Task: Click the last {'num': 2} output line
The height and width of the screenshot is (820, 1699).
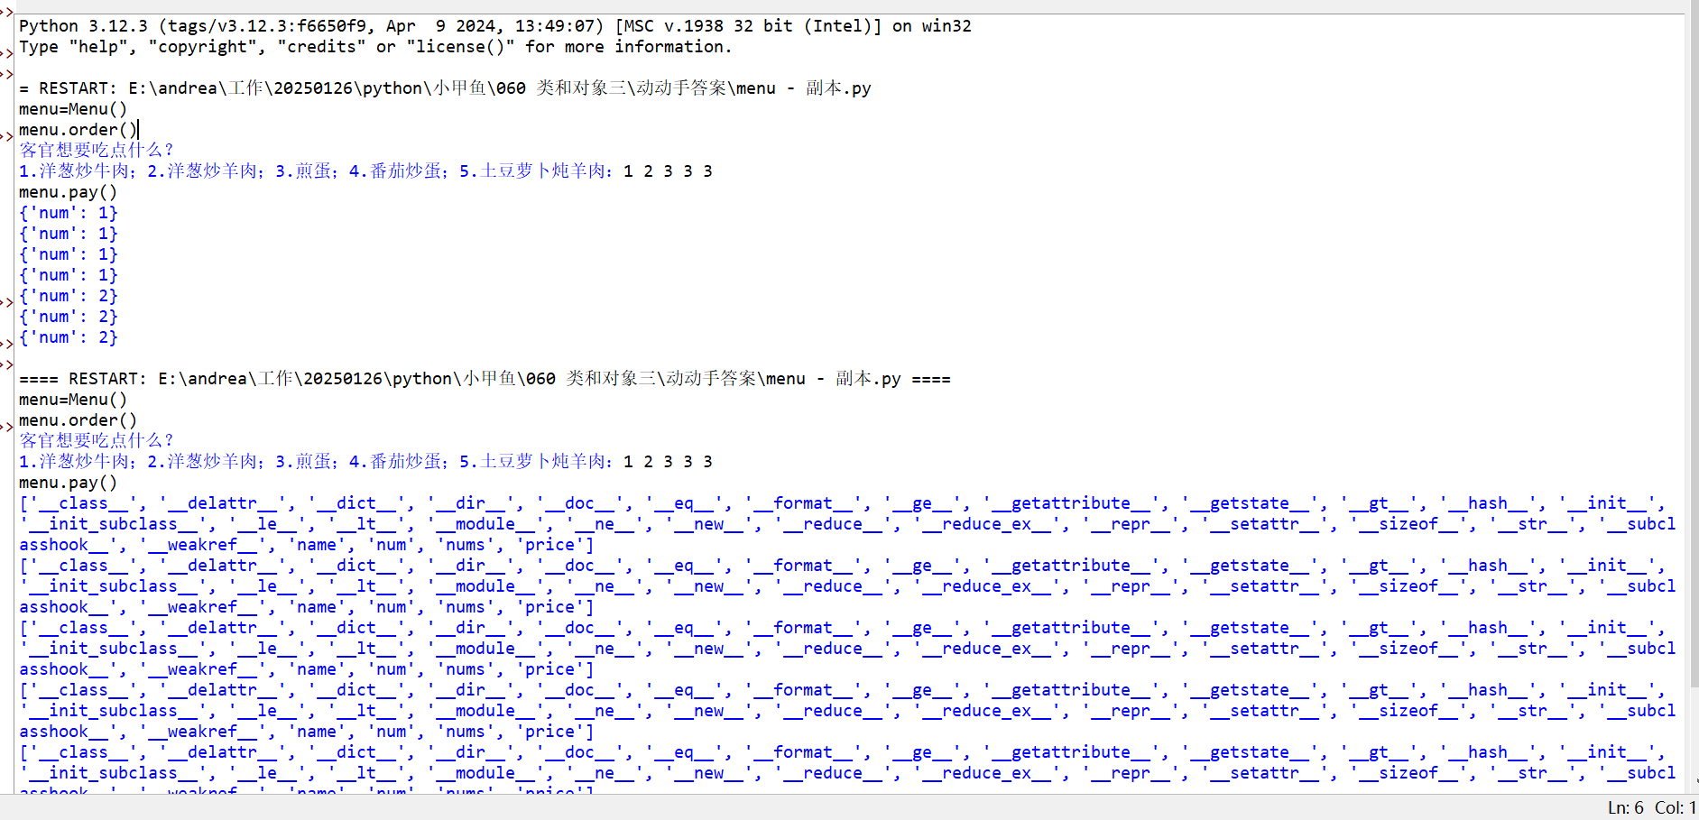Action: [x=69, y=337]
